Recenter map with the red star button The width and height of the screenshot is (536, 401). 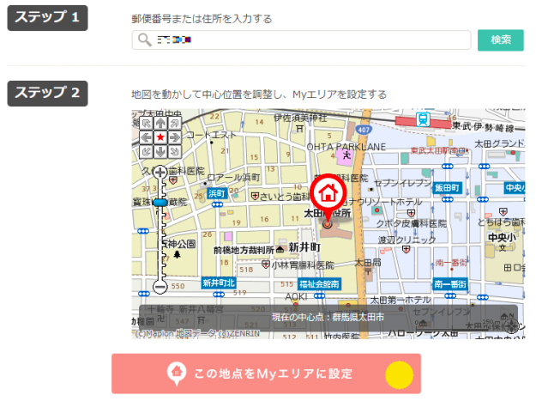pyautogui.click(x=160, y=137)
